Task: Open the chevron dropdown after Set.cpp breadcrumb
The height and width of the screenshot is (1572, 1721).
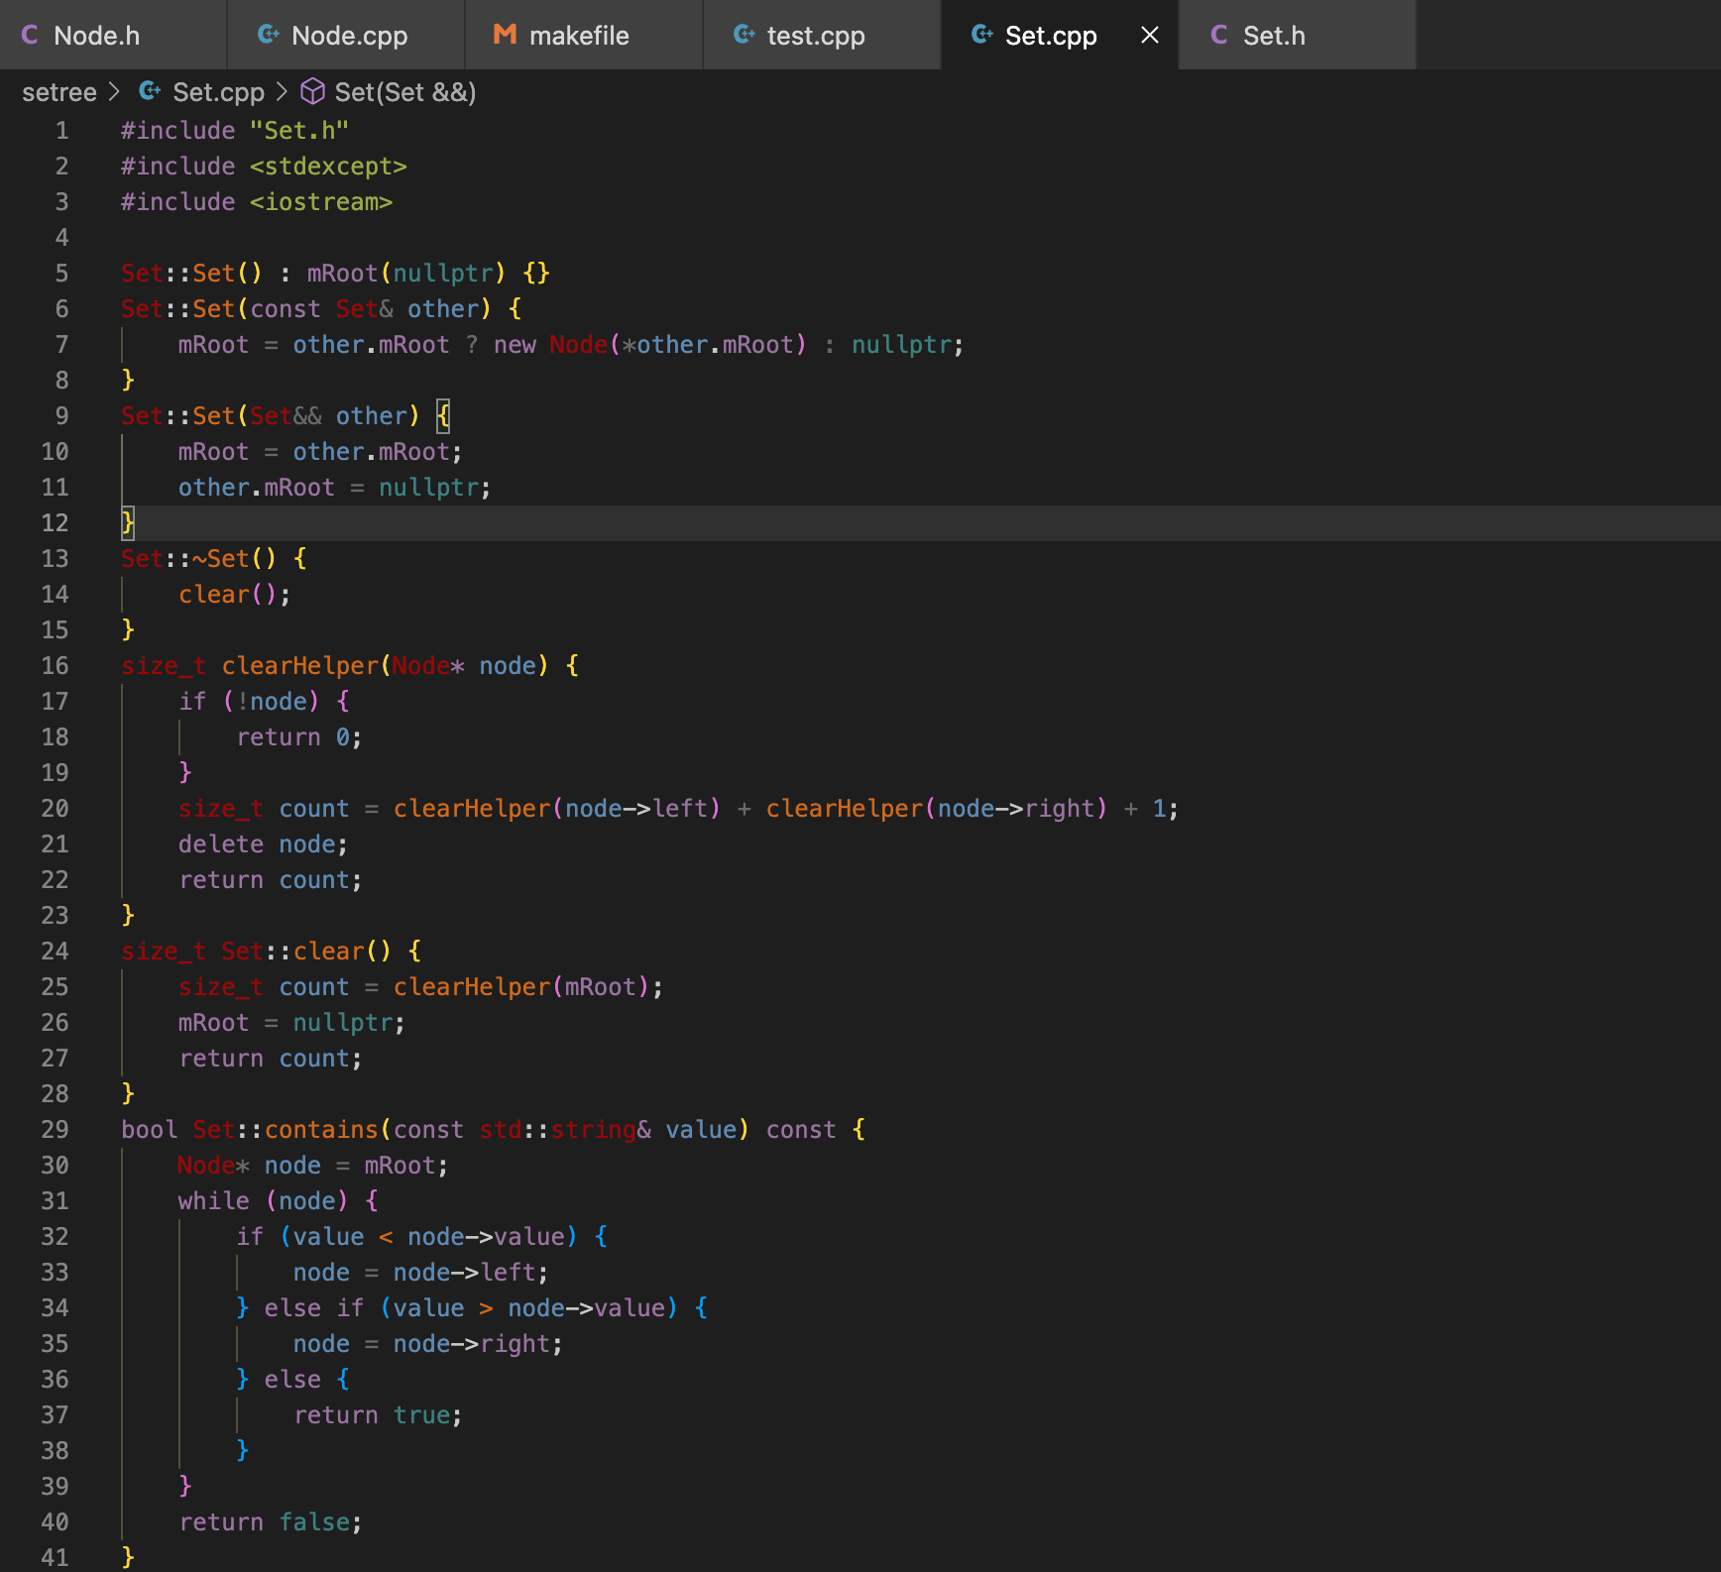Action: click(285, 91)
